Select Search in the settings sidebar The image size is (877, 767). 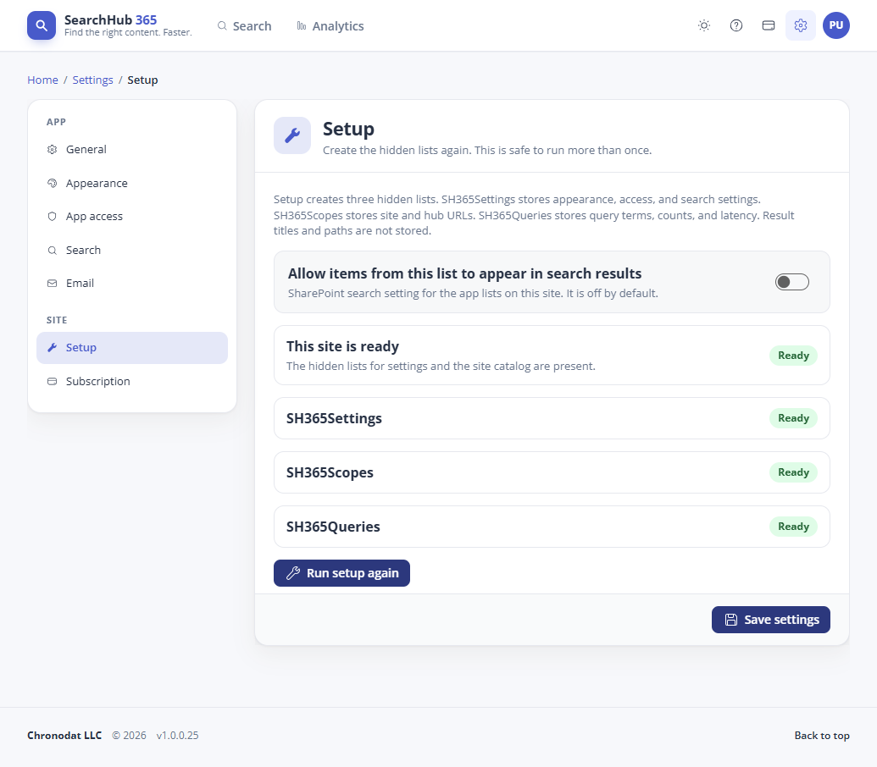pyautogui.click(x=132, y=251)
